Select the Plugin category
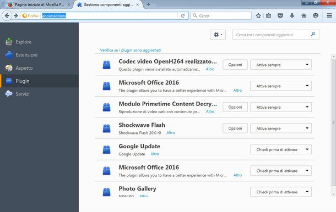The image size is (336, 212). pyautogui.click(x=39, y=81)
